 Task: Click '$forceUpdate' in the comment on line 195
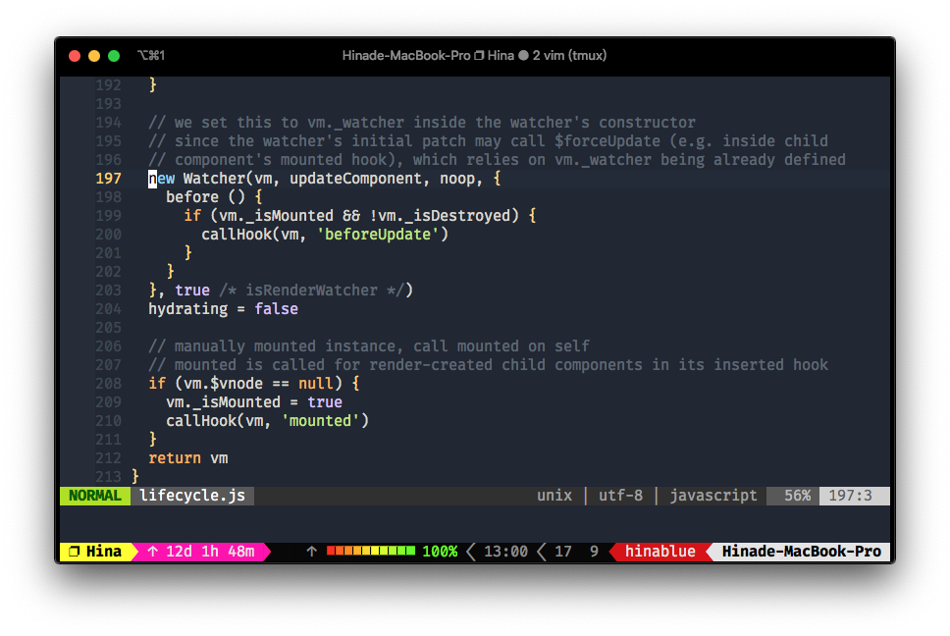pos(607,141)
